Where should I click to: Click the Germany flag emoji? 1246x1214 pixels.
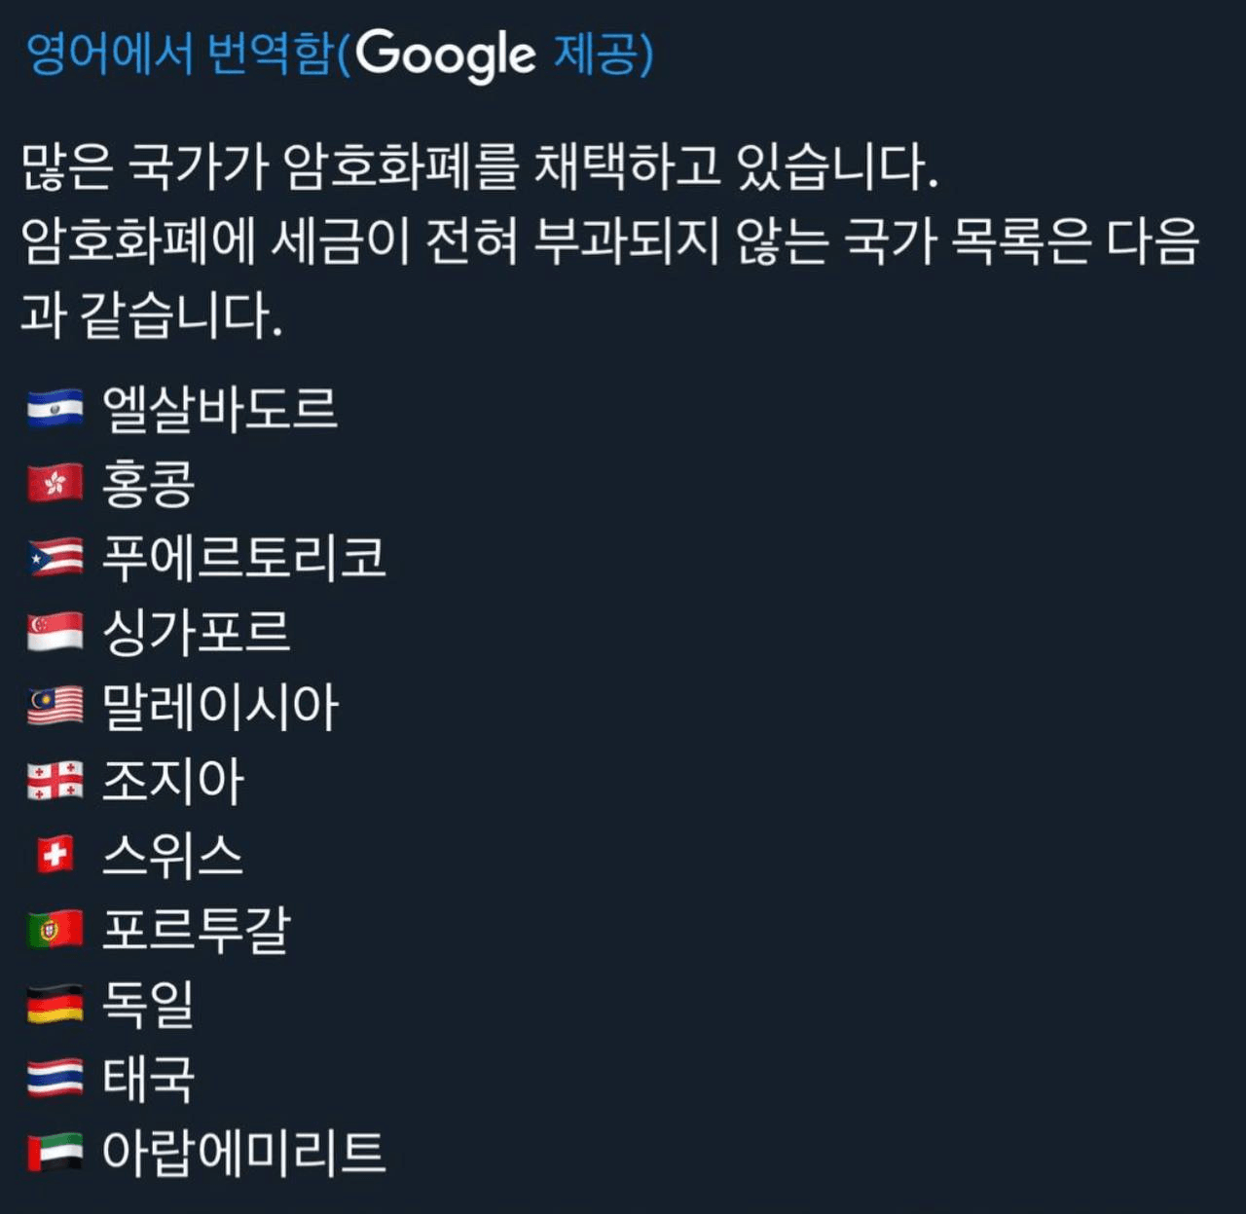point(55,1005)
